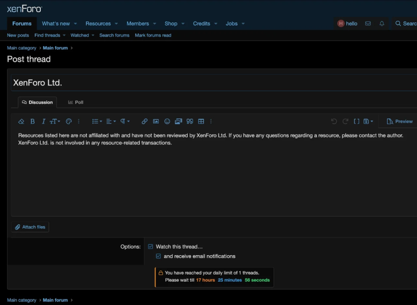
Task: Insert a quote block
Action: tap(190, 121)
